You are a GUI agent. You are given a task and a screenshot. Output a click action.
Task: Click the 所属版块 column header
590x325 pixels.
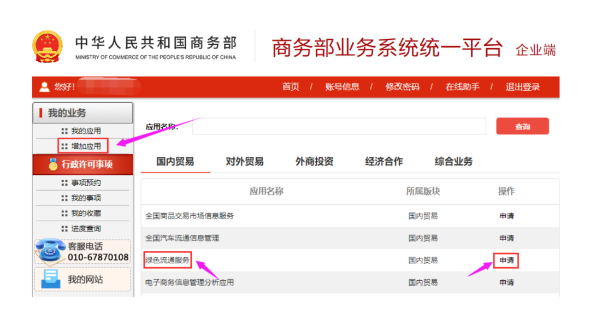(x=423, y=192)
